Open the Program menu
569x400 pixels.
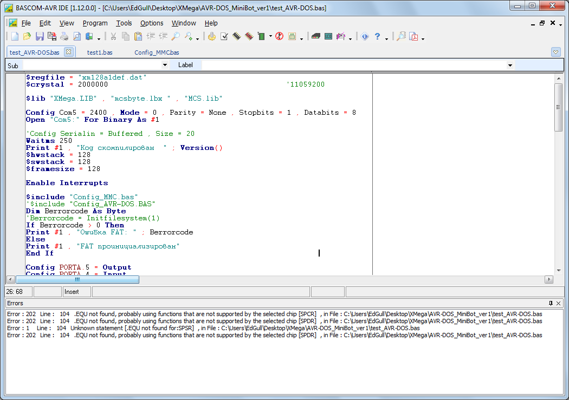tap(95, 23)
